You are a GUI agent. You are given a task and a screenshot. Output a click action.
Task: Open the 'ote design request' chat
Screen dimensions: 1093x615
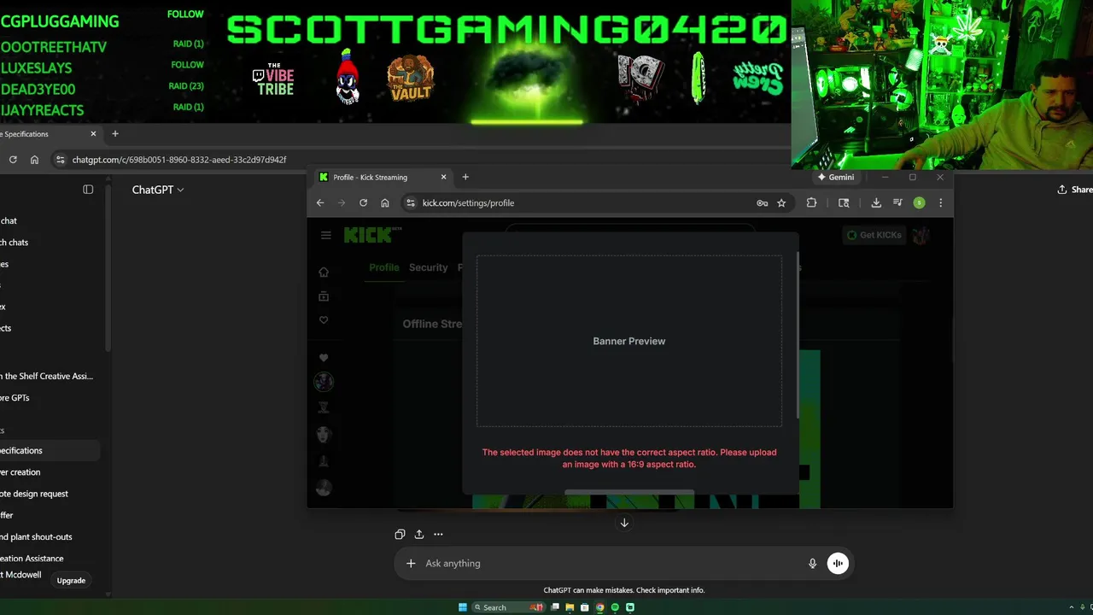click(x=34, y=494)
